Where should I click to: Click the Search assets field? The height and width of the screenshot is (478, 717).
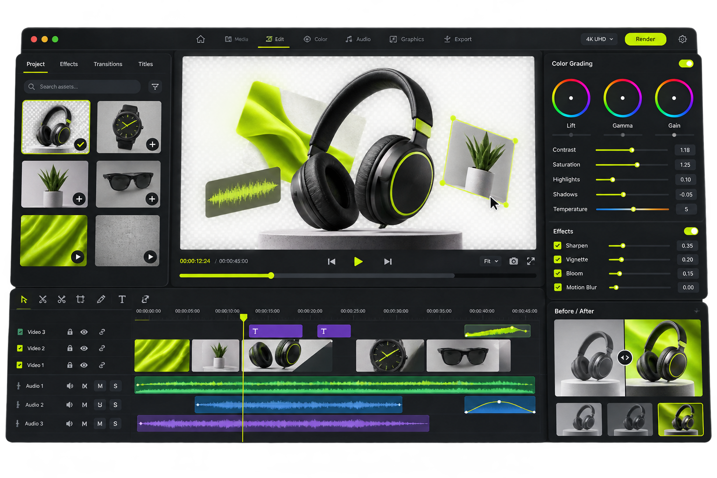(x=82, y=86)
